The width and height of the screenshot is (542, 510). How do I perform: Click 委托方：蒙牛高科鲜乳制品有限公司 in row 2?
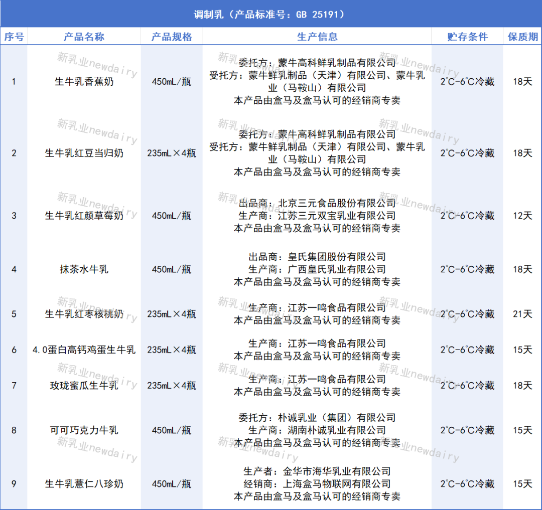click(317, 134)
